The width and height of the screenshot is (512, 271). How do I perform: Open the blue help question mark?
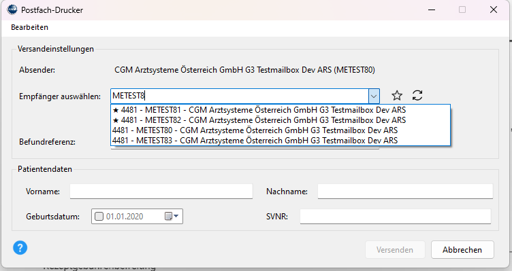pyautogui.click(x=20, y=248)
